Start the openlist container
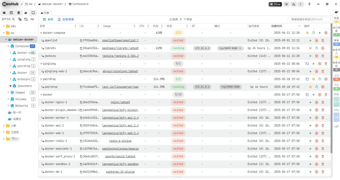340x180 pixels. pos(310,40)
